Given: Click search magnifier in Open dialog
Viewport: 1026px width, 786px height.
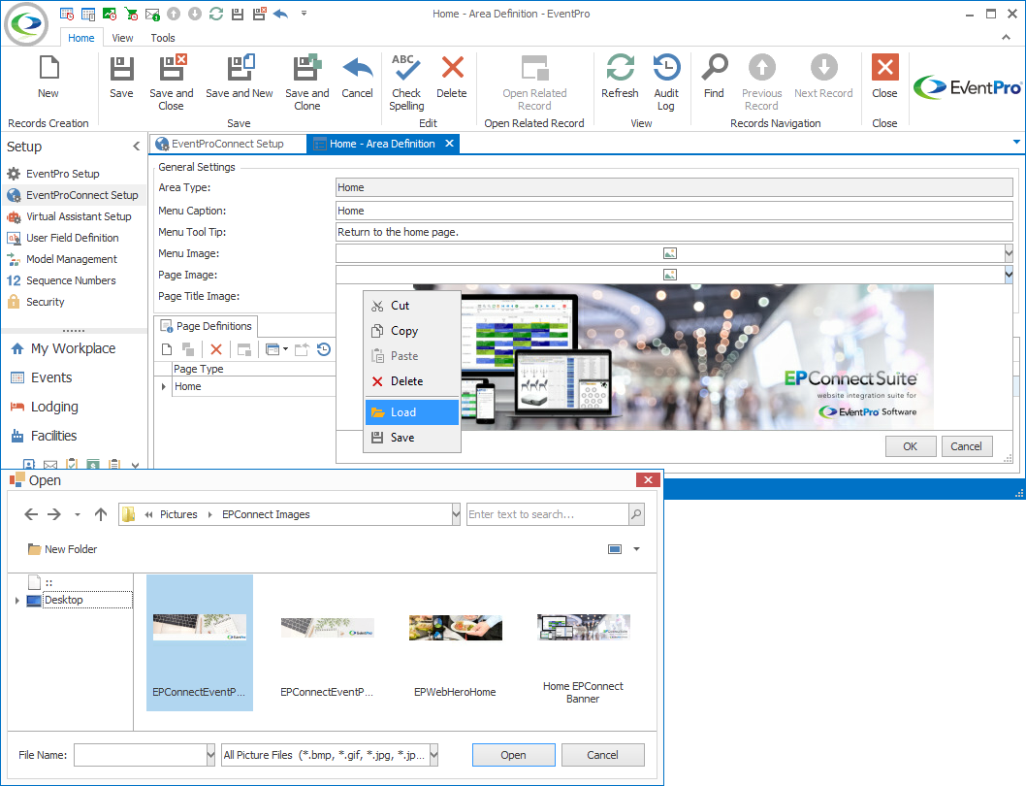Looking at the screenshot, I should 636,515.
